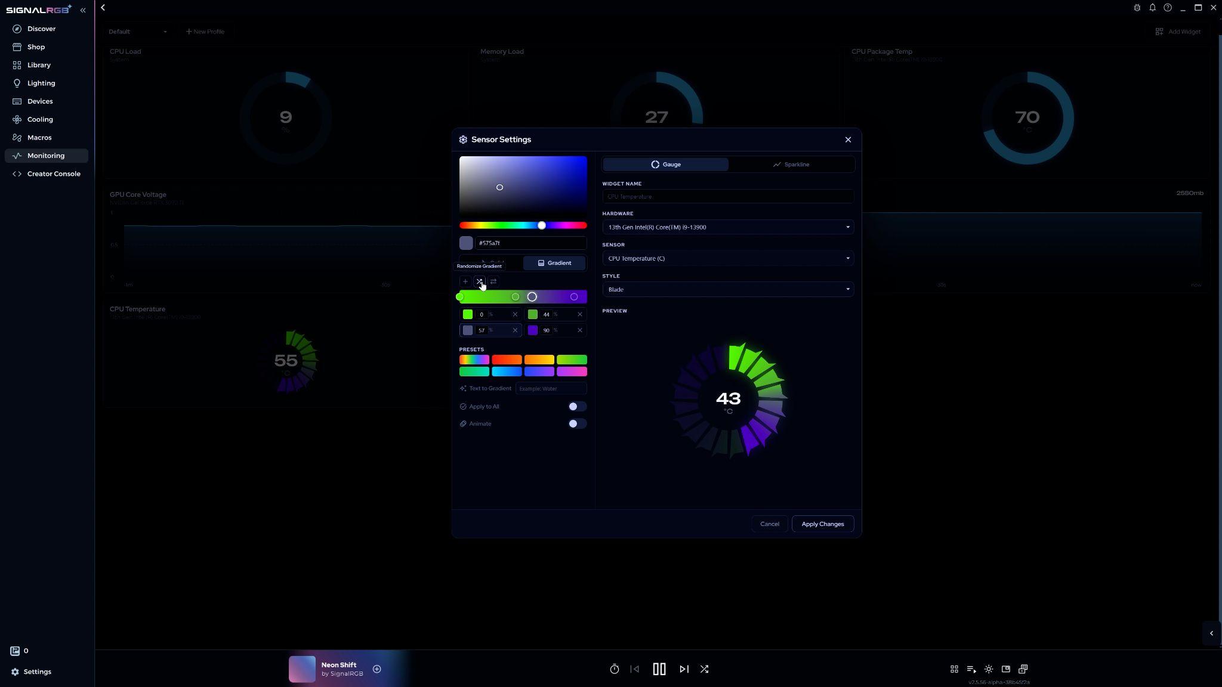Viewport: 1222px width, 687px height.
Task: Open Library in the sidebar
Action: 47,65
